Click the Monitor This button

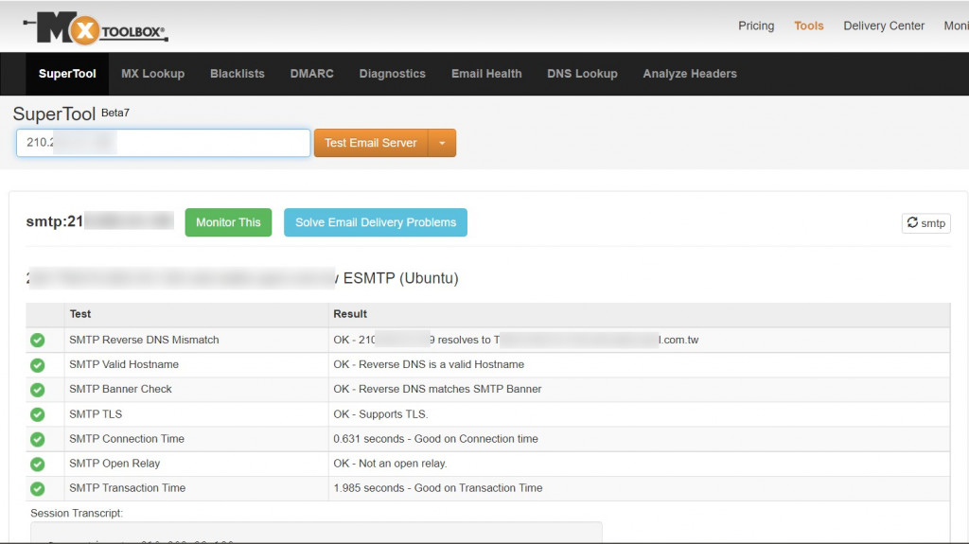[x=228, y=222]
